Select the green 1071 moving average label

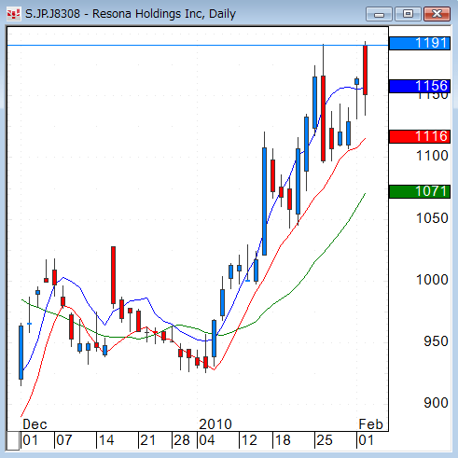pos(420,191)
